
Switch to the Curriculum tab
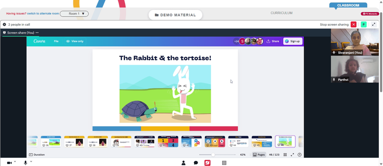coord(282,13)
